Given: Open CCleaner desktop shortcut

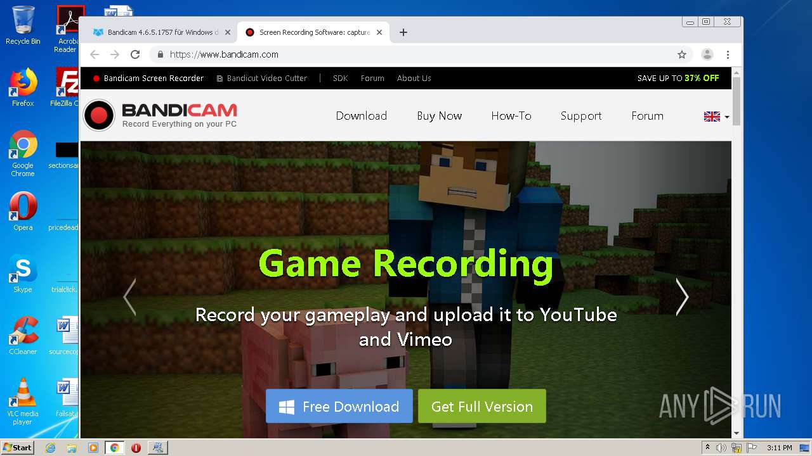Looking at the screenshot, I should 23,336.
